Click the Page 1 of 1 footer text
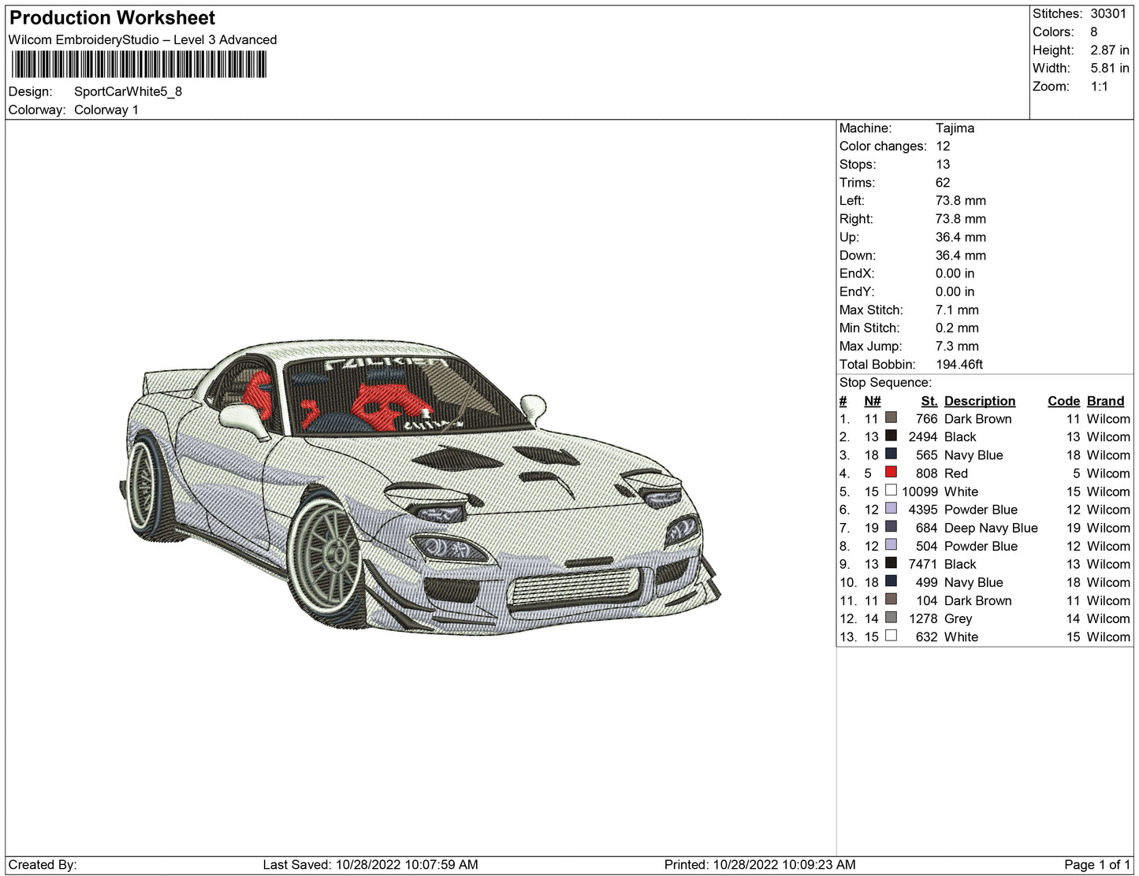This screenshot has height=876, width=1139. pyautogui.click(x=1096, y=864)
